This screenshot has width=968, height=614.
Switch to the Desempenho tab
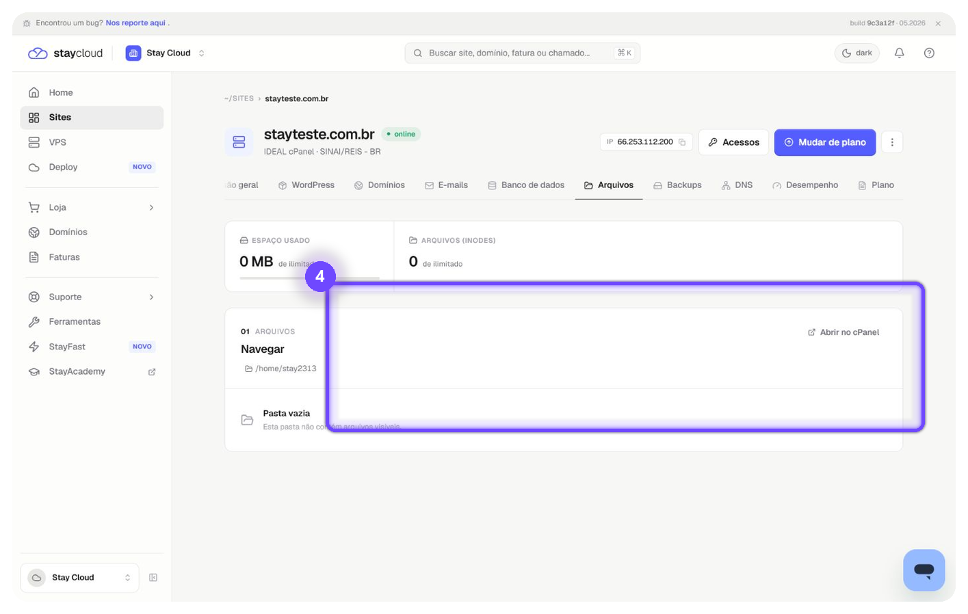click(805, 185)
